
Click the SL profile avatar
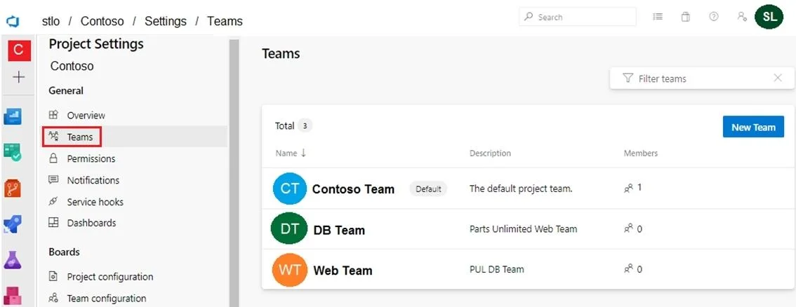[x=769, y=17]
